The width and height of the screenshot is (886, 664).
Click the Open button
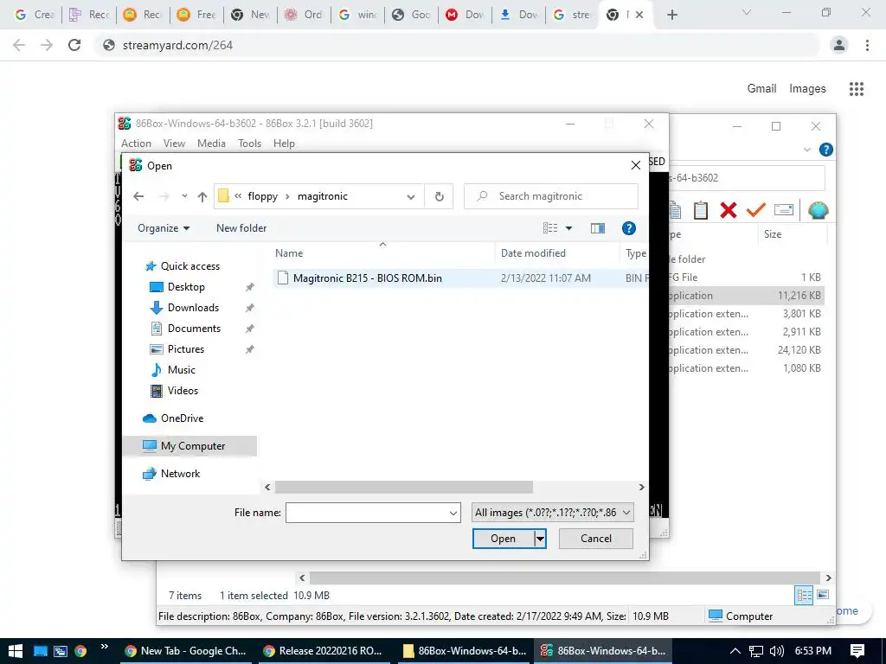503,539
